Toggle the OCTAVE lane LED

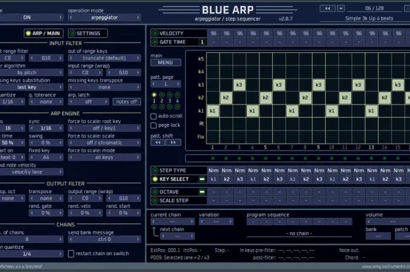click(155, 192)
